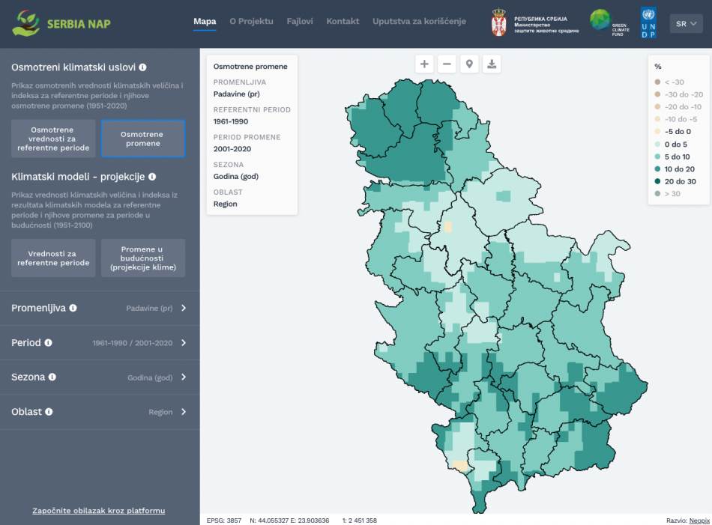This screenshot has width=712, height=525.
Task: Select Promene u budućnosti (projekcije klime)
Action: point(142,258)
